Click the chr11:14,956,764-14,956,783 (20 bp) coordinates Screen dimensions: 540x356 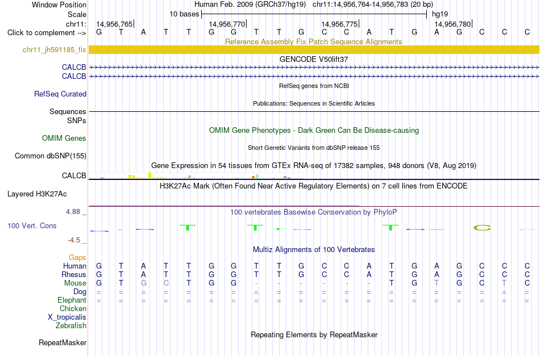tap(373, 5)
